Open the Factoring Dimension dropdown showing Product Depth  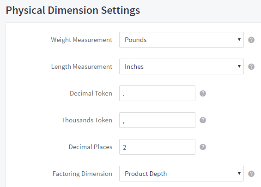pos(182,174)
